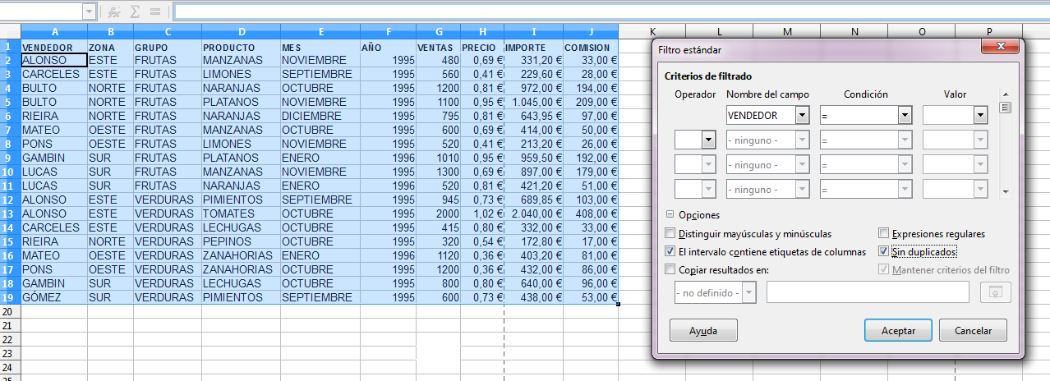Click the Ayuda button

pyautogui.click(x=703, y=331)
